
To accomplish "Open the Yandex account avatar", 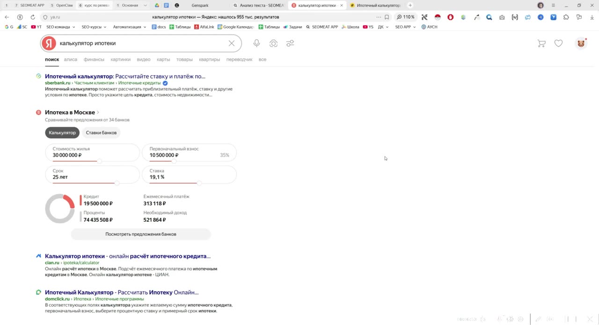I will point(581,43).
